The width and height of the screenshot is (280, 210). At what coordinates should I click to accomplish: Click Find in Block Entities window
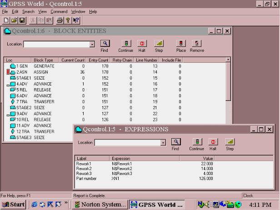(x=105, y=43)
